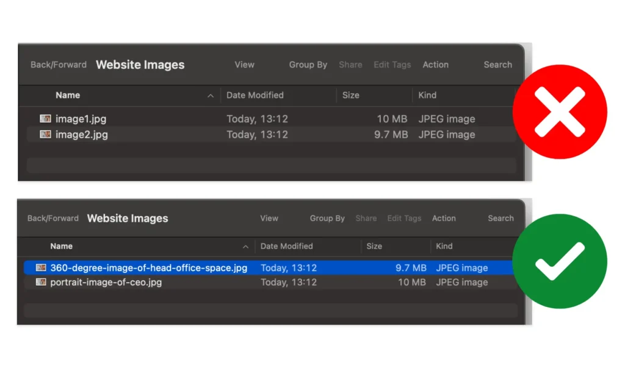Image resolution: width=625 pixels, height=374 pixels.
Task: Open View menu in top Finder window
Action: pos(244,65)
